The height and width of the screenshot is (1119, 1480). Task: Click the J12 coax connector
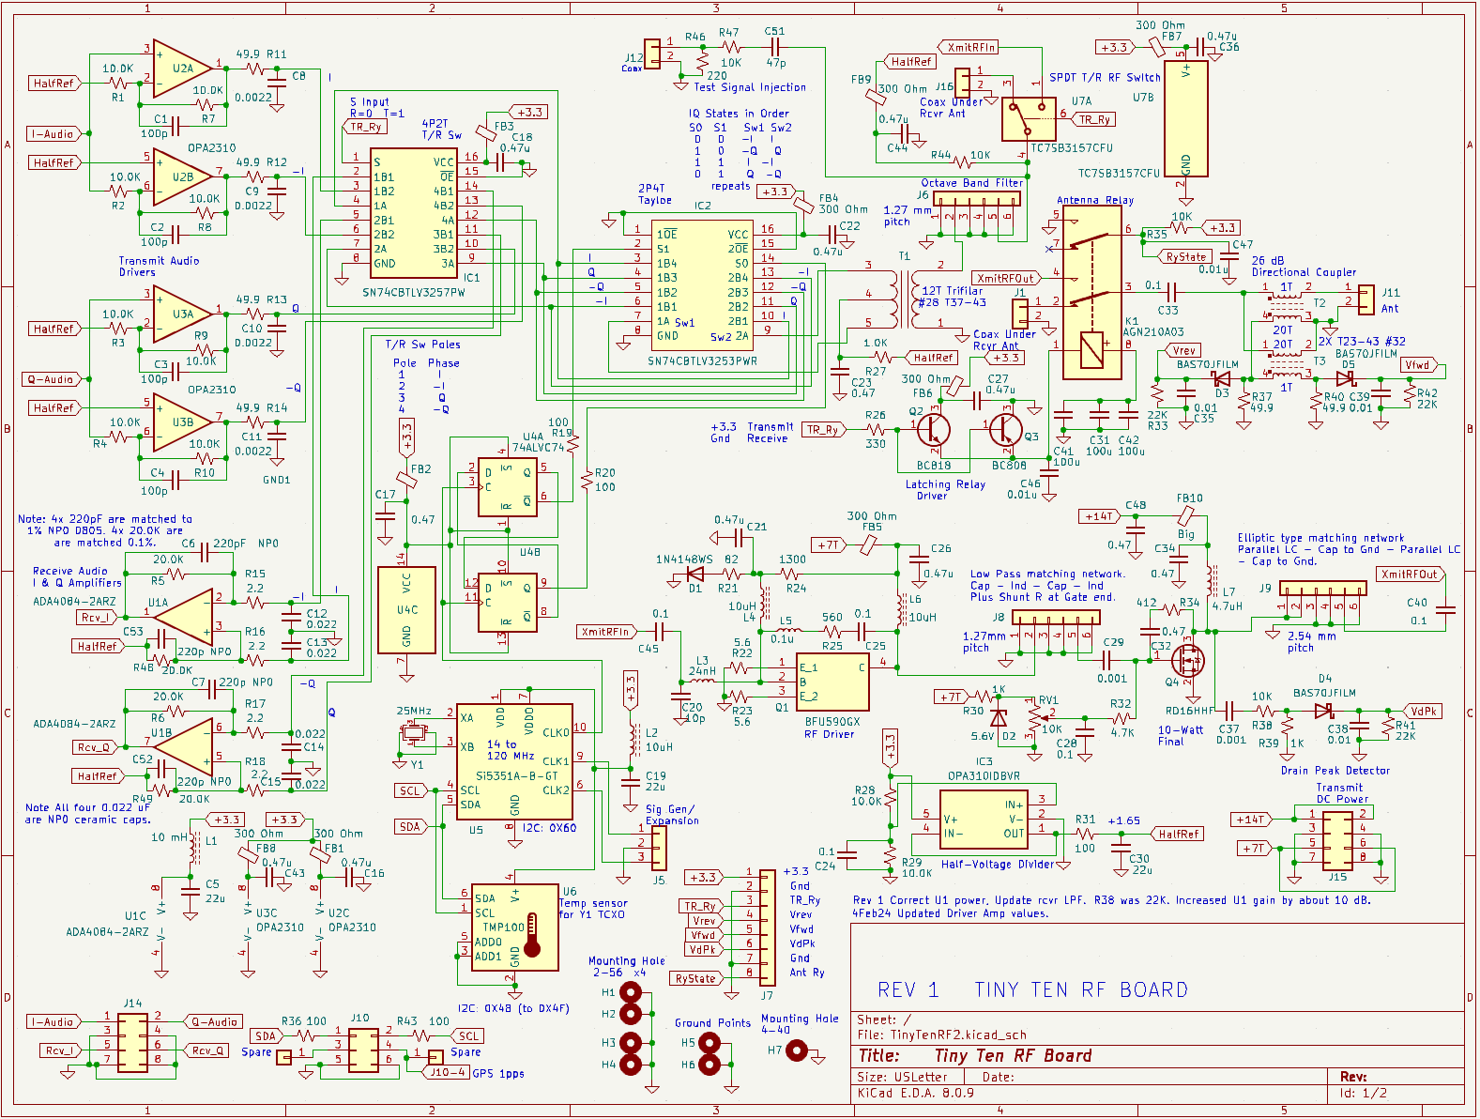click(652, 53)
